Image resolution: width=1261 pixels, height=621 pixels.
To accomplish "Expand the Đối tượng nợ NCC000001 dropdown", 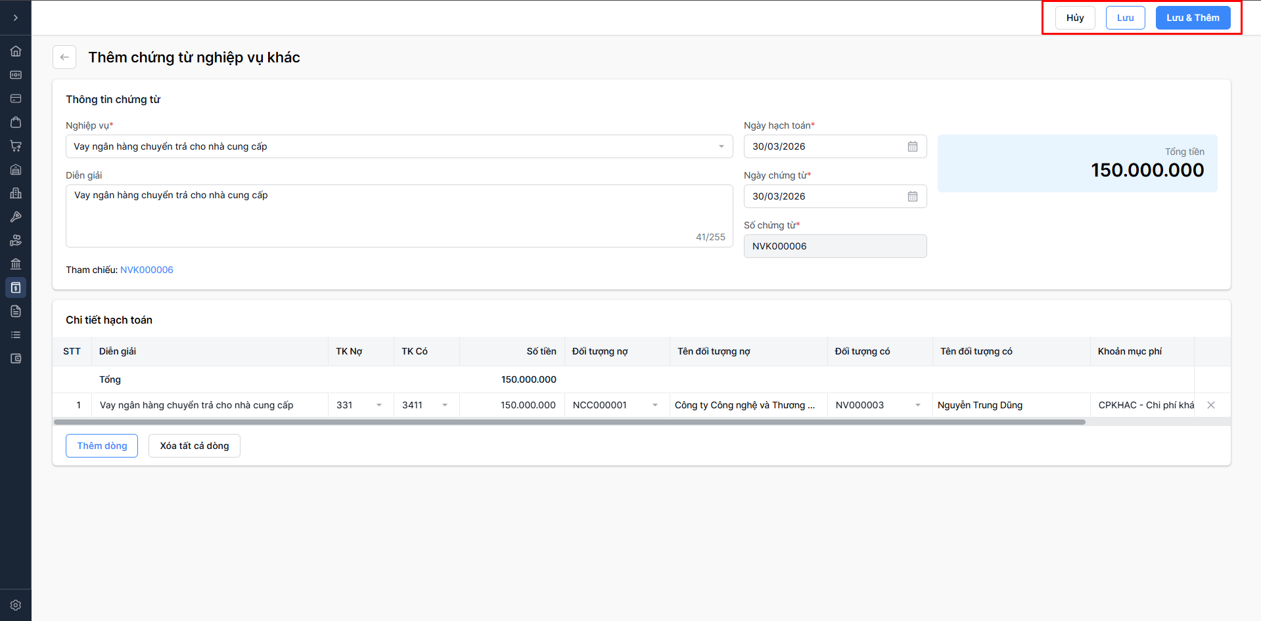I will [x=655, y=405].
